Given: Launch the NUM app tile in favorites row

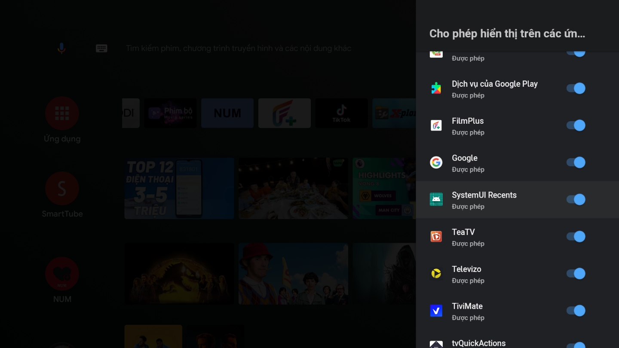Looking at the screenshot, I should [x=227, y=113].
